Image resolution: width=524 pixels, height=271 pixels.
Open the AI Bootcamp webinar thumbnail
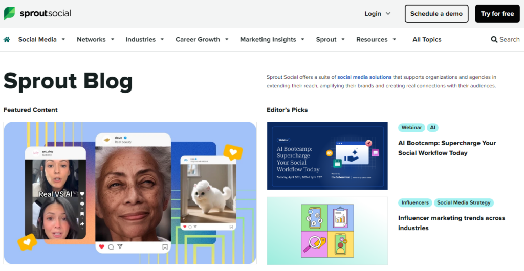coord(327,156)
